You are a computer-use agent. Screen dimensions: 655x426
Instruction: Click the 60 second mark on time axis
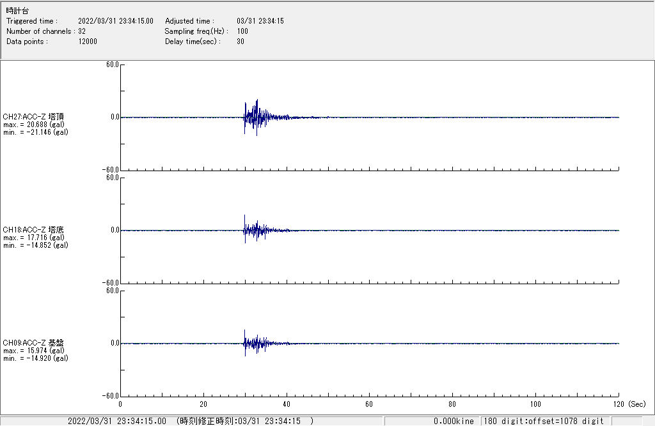[x=369, y=404]
